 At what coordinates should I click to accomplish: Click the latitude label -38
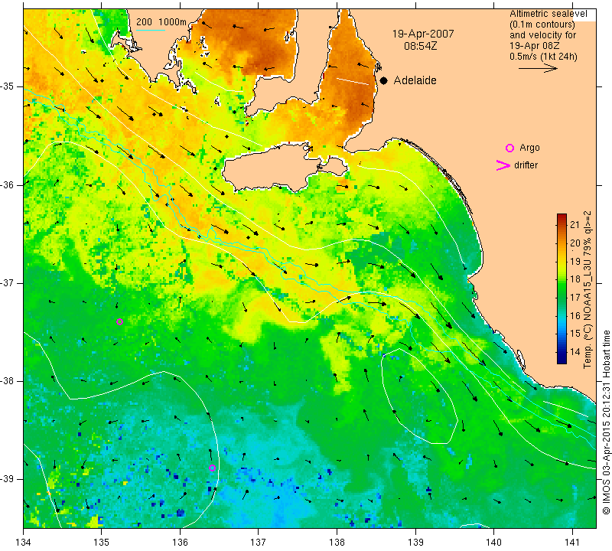(x=7, y=381)
